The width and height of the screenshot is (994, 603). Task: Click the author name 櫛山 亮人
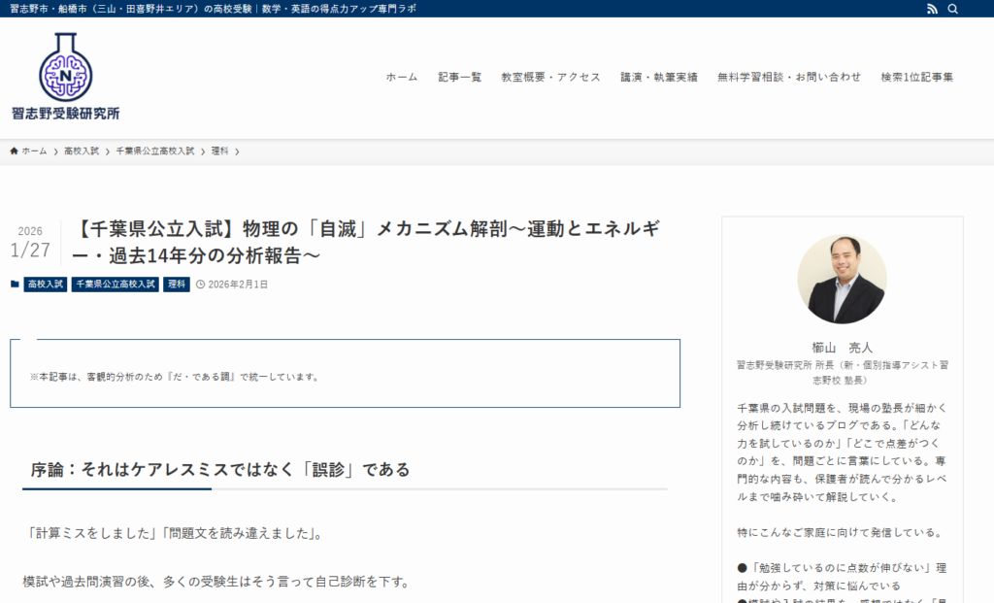click(842, 347)
